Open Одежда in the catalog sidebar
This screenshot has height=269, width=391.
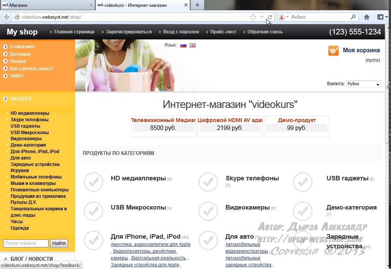[19, 228]
